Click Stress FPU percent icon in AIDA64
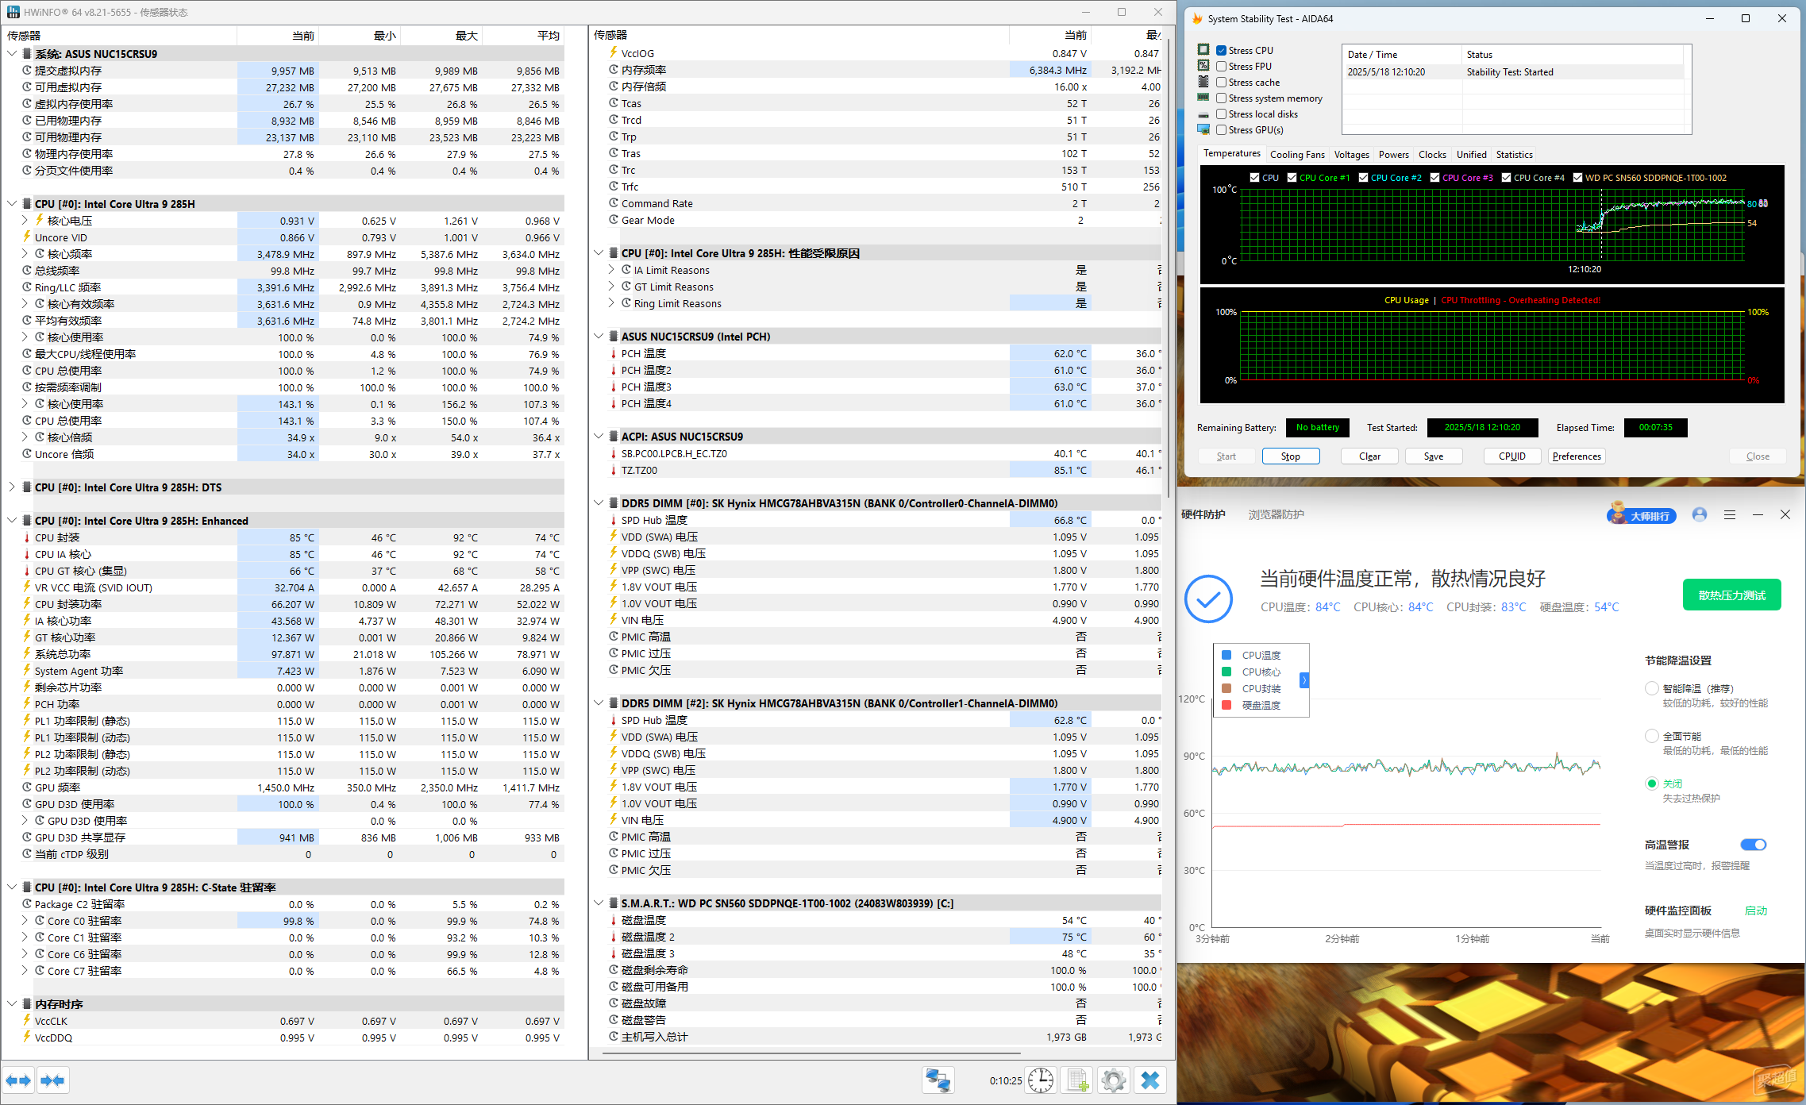 [x=1203, y=66]
